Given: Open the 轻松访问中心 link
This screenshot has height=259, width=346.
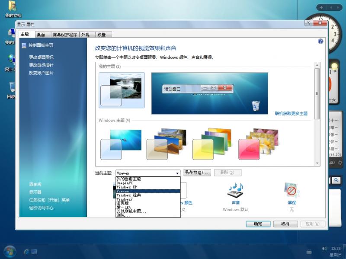Looking at the screenshot, I should pos(41,208).
